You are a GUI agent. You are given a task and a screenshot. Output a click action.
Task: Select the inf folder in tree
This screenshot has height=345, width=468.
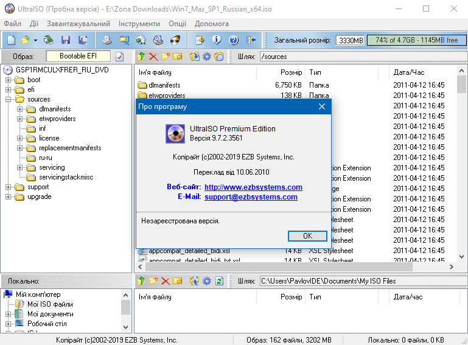[42, 128]
